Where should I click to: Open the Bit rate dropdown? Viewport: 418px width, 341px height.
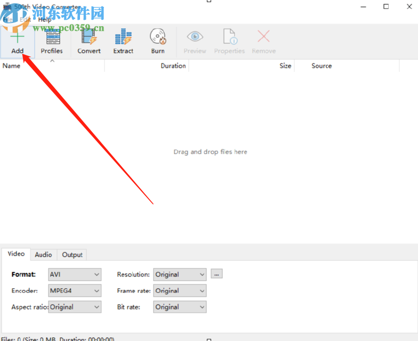[x=180, y=307]
